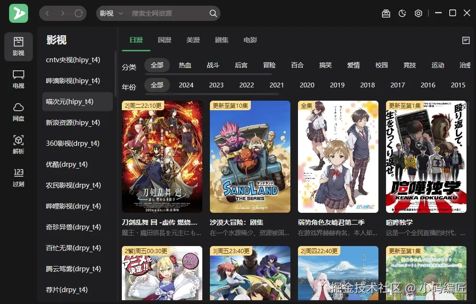Select source cntv央视(hipy_t4)
This screenshot has height=304, width=476.
point(78,60)
